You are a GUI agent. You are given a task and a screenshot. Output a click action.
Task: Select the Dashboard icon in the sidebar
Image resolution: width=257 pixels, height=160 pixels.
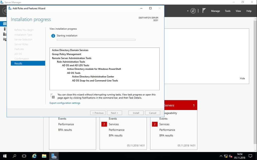(x=5, y=24)
